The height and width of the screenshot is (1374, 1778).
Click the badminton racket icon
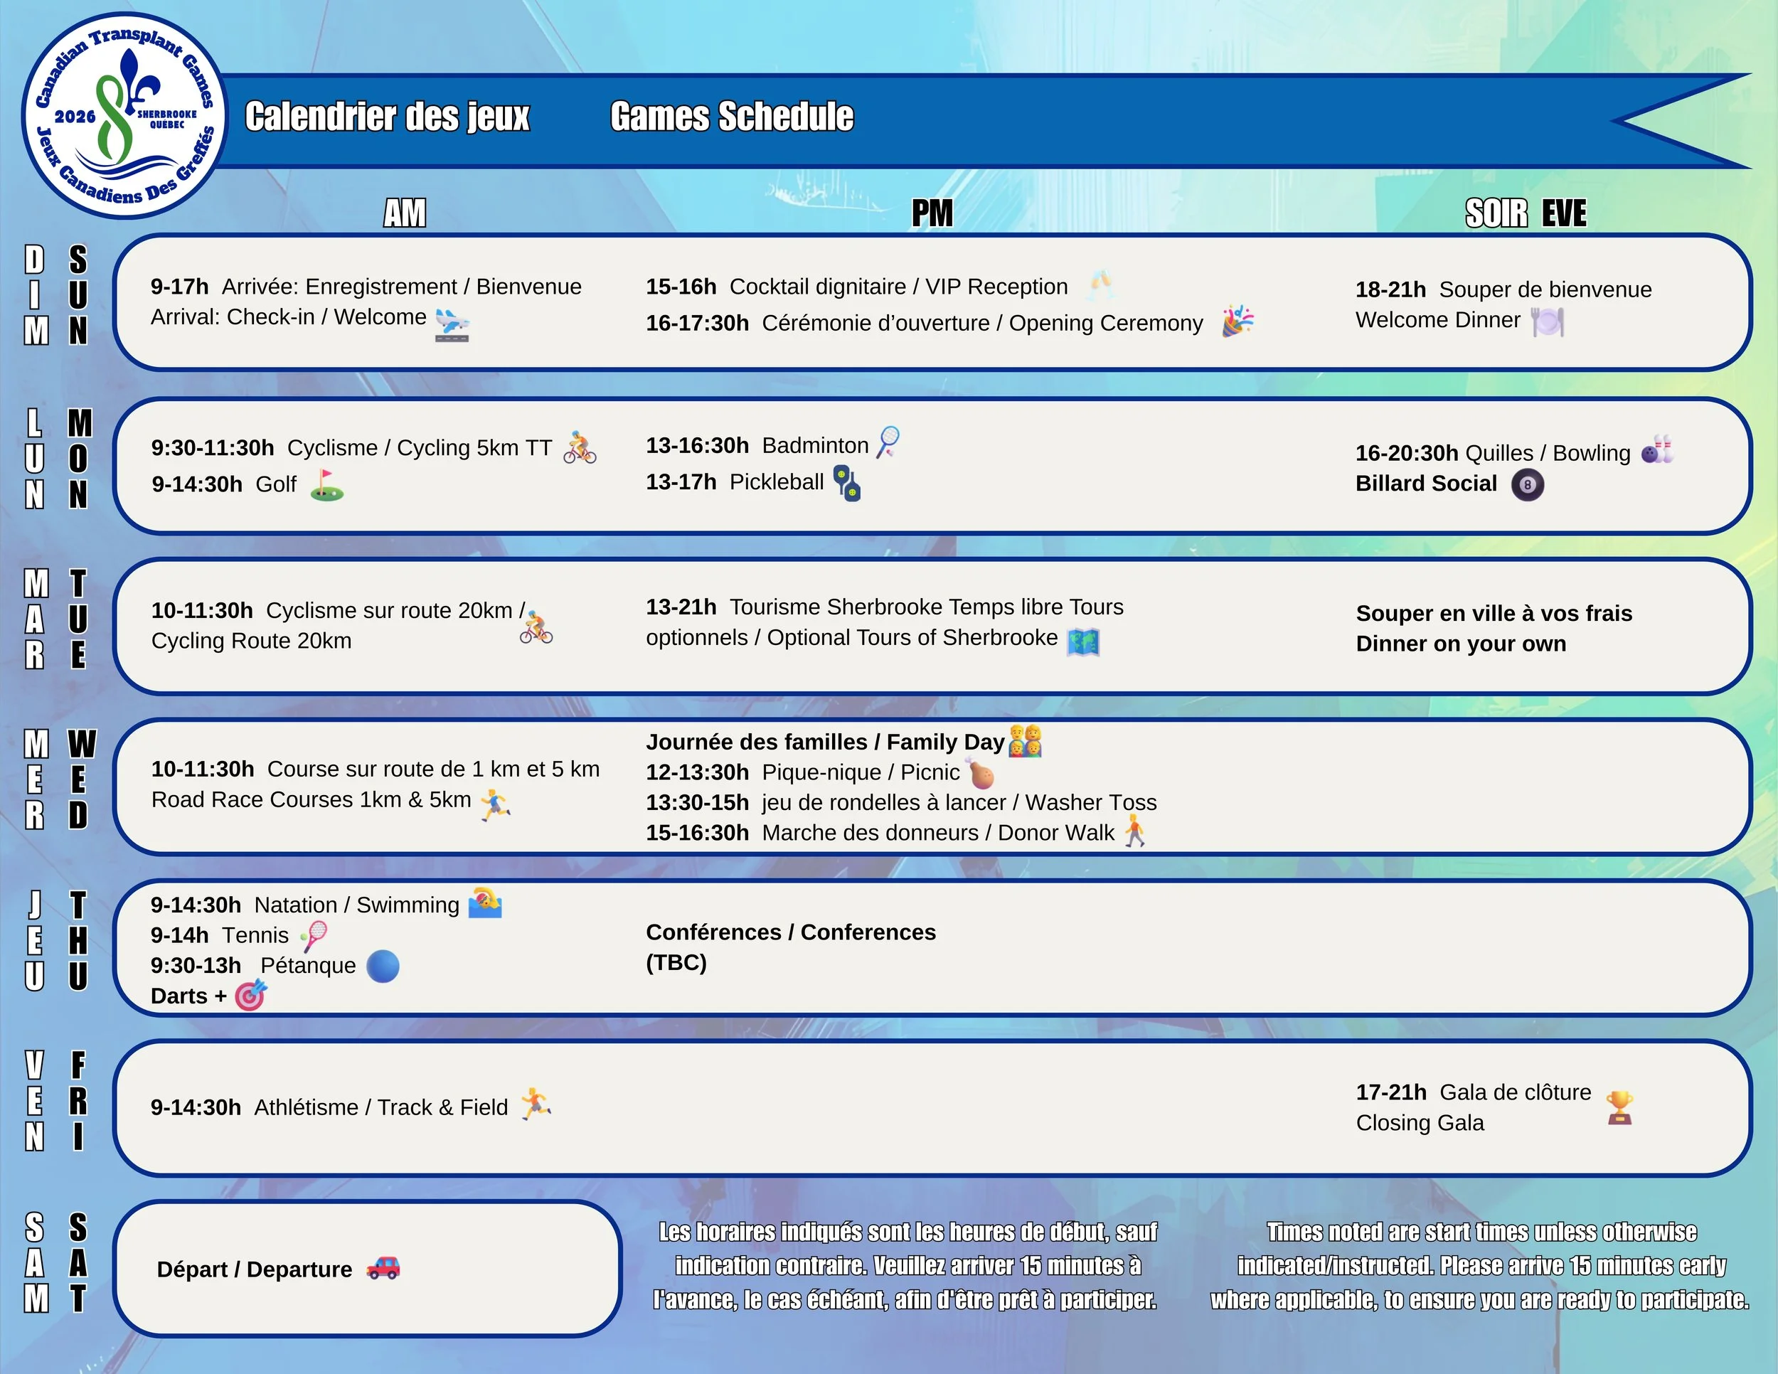(x=888, y=442)
